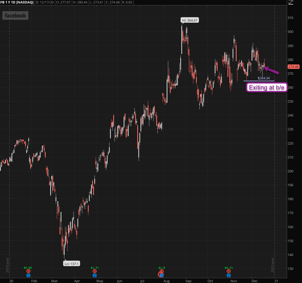Click the 20 year label on time axis

pos(11,281)
